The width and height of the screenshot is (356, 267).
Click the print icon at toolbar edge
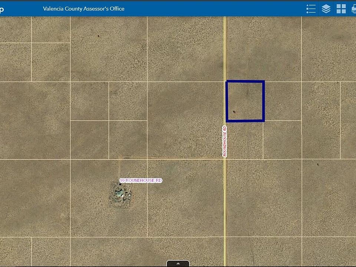click(x=353, y=9)
